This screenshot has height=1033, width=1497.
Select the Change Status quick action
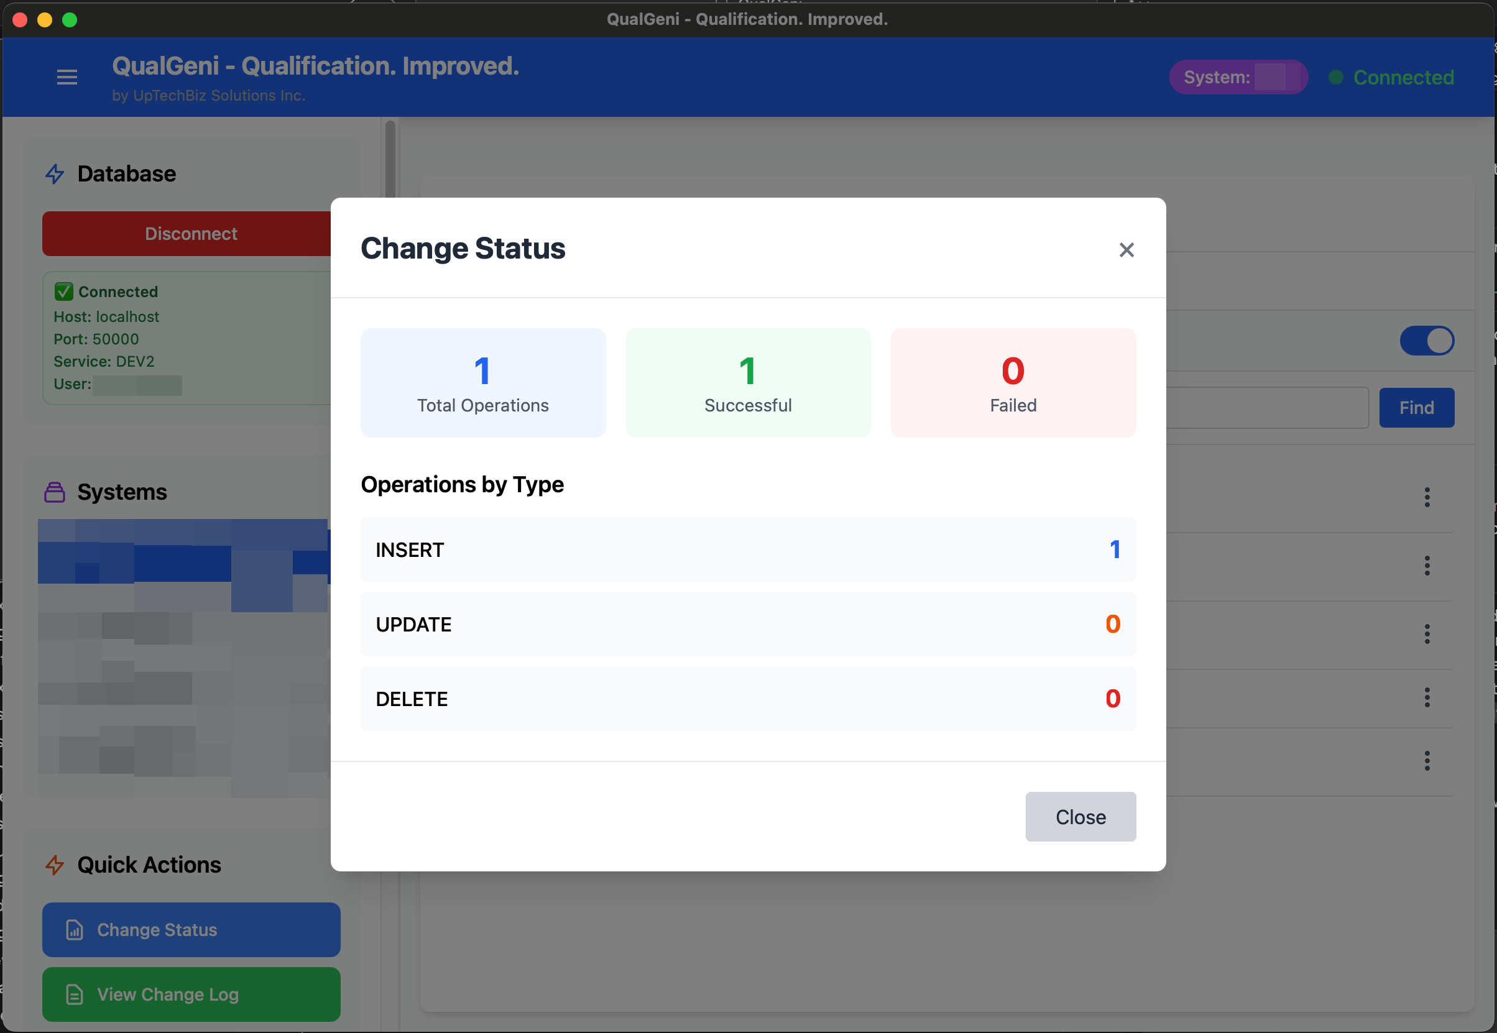pyautogui.click(x=191, y=930)
